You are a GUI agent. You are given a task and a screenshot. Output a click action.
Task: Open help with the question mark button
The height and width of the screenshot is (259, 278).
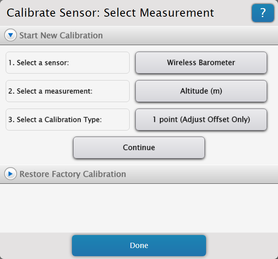pos(263,13)
